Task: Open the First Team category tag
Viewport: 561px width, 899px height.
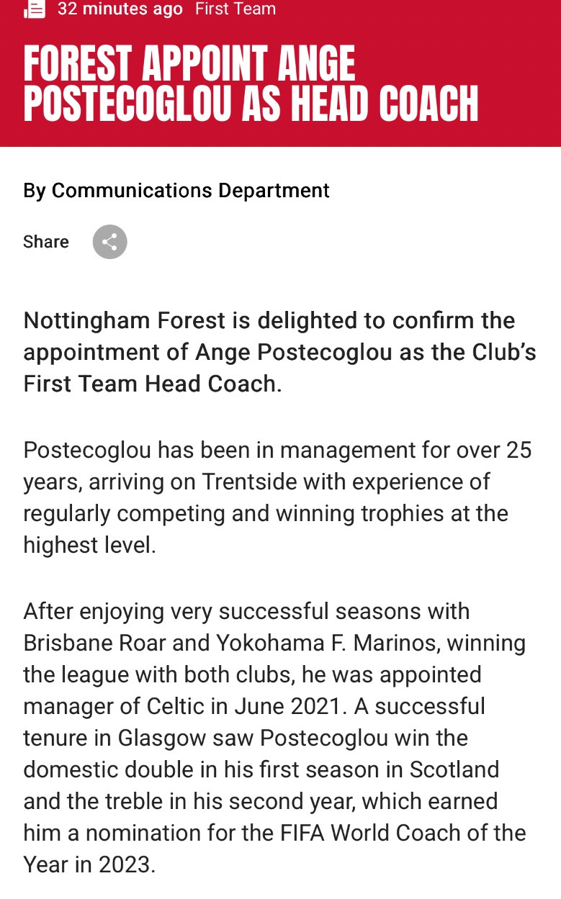Action: 235,9
